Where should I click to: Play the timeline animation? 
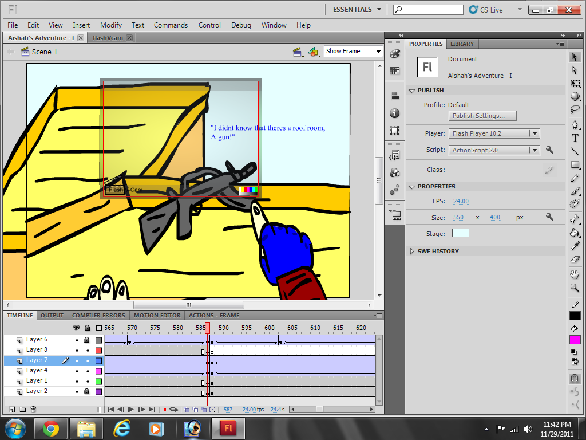[131, 409]
